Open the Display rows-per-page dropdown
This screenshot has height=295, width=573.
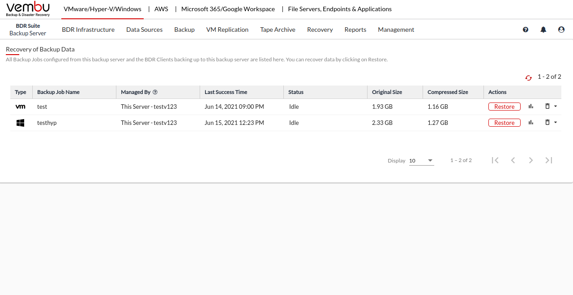(421, 161)
